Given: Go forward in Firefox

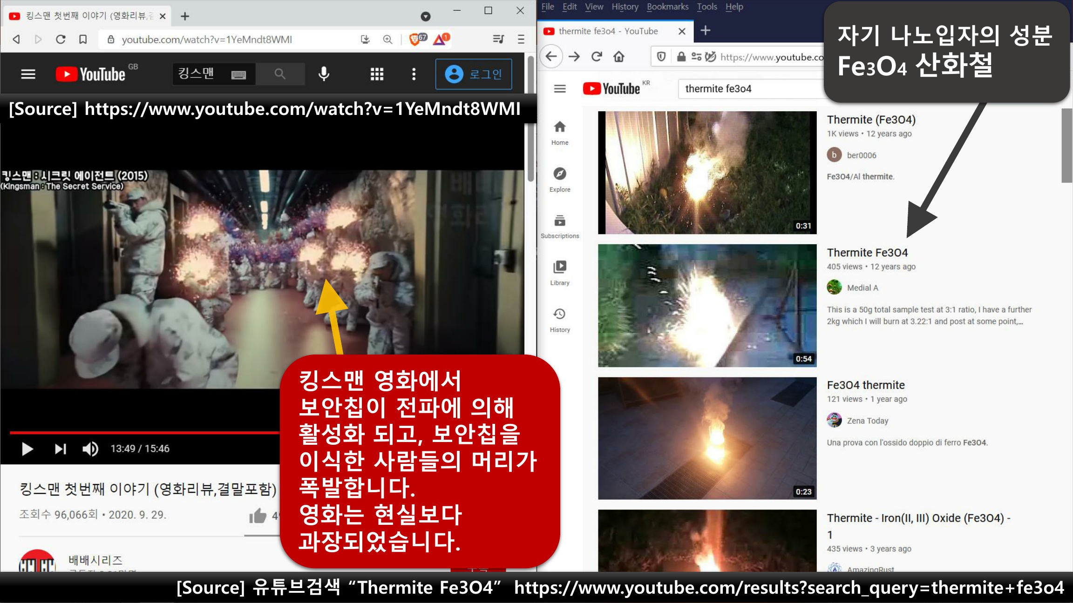Looking at the screenshot, I should (x=574, y=57).
